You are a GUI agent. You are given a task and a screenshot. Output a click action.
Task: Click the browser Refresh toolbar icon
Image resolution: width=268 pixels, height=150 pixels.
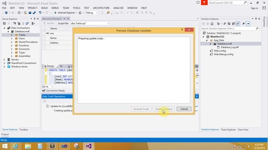[x=80, y=13]
